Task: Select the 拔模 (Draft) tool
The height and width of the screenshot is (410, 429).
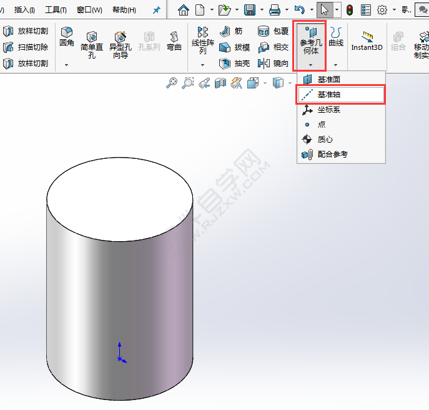Action: [234, 47]
